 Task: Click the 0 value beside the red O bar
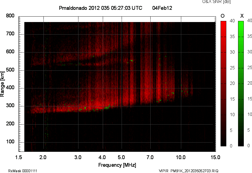231,146
